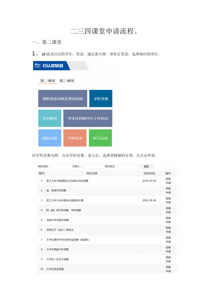The image size is (211, 299).
Task: Click 查看 for row 6 优秀论文报告会
Action: [x=168, y=228]
